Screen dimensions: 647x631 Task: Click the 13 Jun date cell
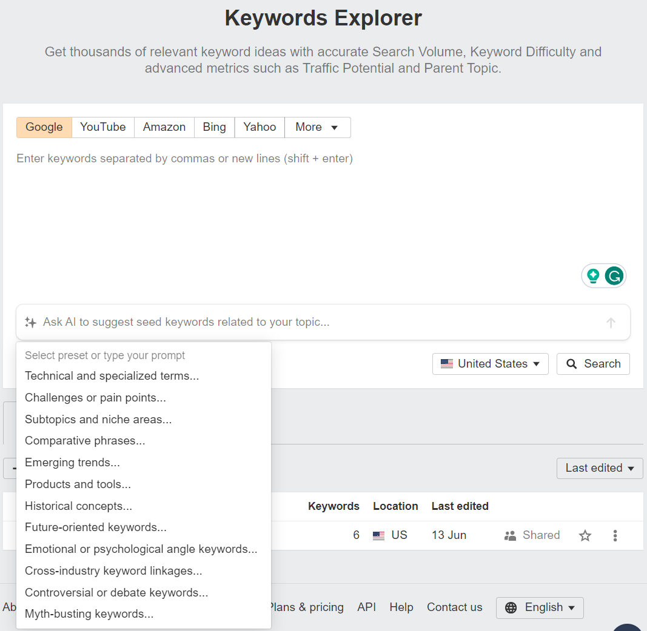(x=449, y=535)
